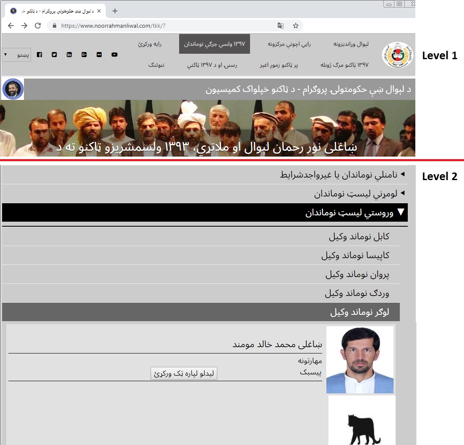Select پروان نوماند وکیل from the list

pyautogui.click(x=357, y=275)
